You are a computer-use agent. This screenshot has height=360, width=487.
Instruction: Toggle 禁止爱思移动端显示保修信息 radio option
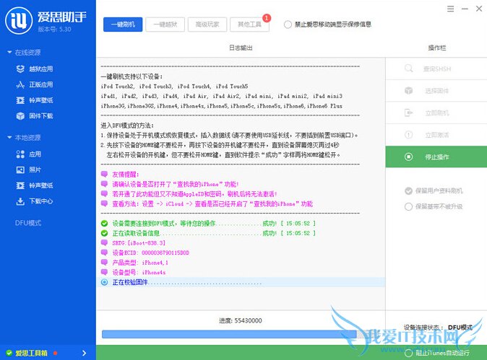click(288, 25)
